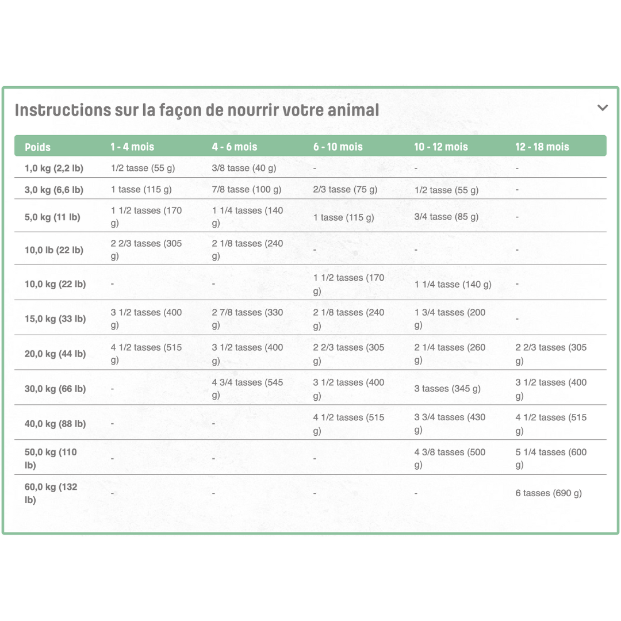
Task: Click the 1,0 kg (2,2 lb) row label
Action: point(54,168)
